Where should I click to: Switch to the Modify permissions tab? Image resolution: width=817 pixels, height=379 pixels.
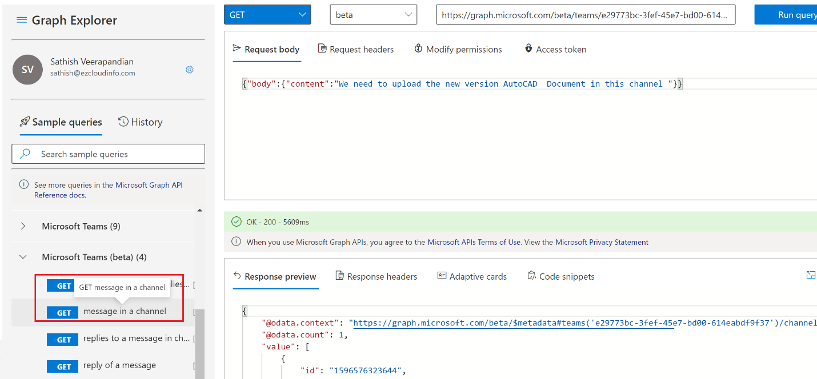458,50
